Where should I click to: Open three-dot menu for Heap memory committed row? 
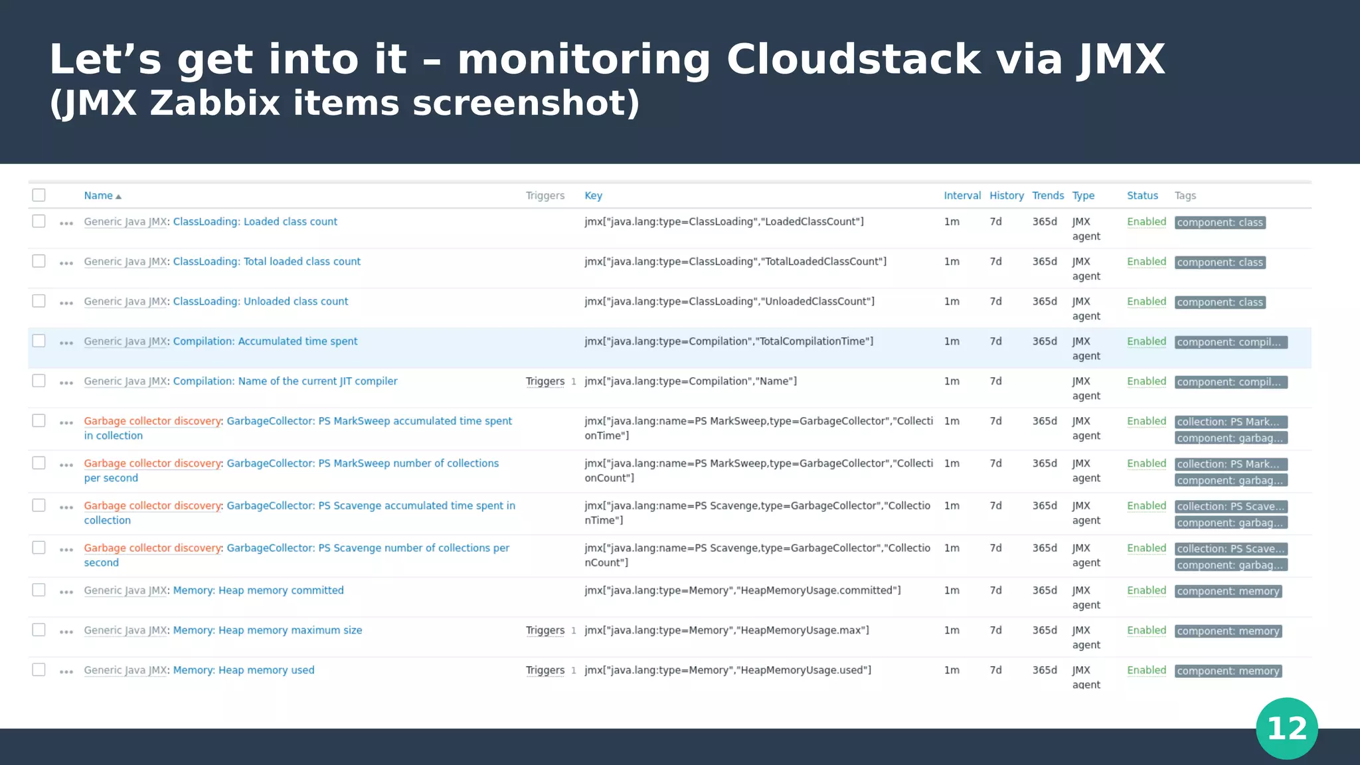[66, 592]
